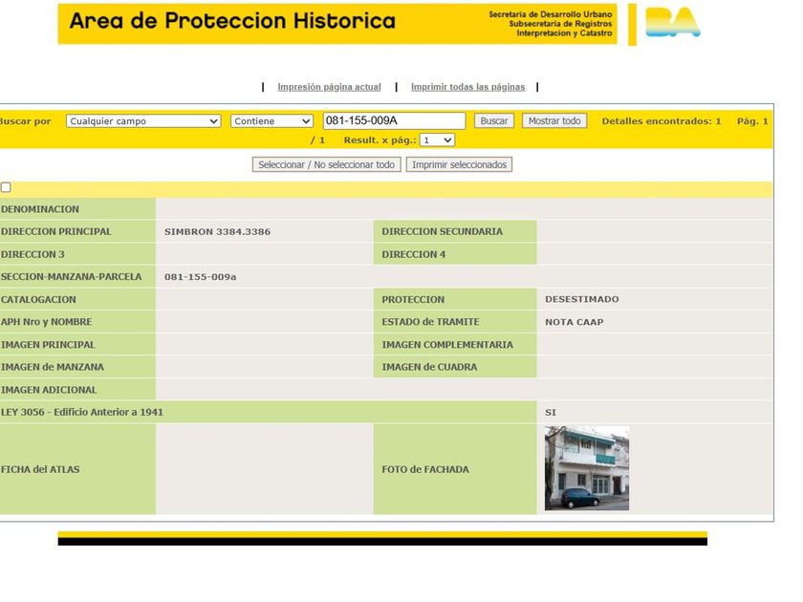This screenshot has height=602, width=803.
Task: Select the SIMBRON 3384.3386 address value
Action: pos(217,232)
